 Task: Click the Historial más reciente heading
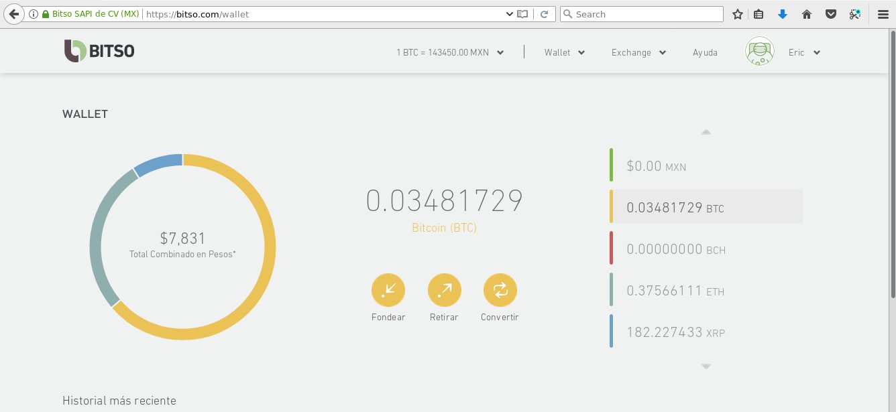119,401
